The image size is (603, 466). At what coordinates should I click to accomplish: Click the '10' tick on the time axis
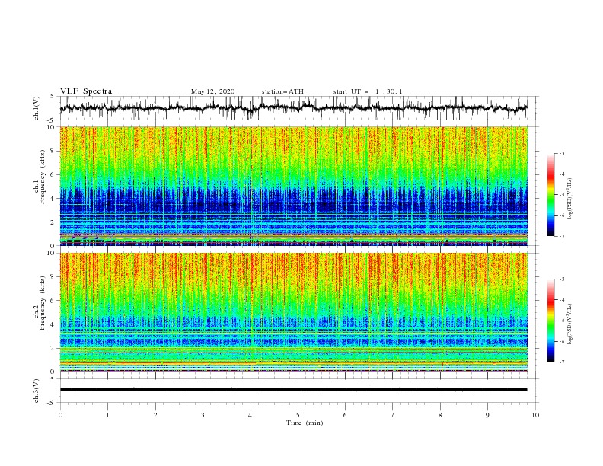point(535,415)
